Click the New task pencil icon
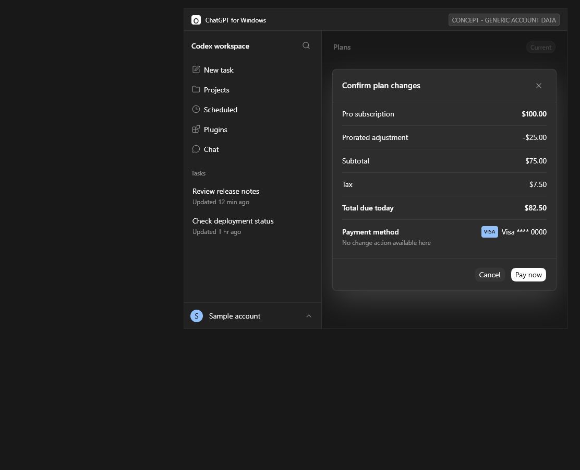 [x=196, y=69]
